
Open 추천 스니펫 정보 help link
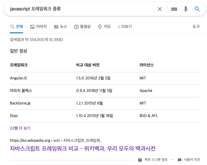pyautogui.click(x=156, y=160)
